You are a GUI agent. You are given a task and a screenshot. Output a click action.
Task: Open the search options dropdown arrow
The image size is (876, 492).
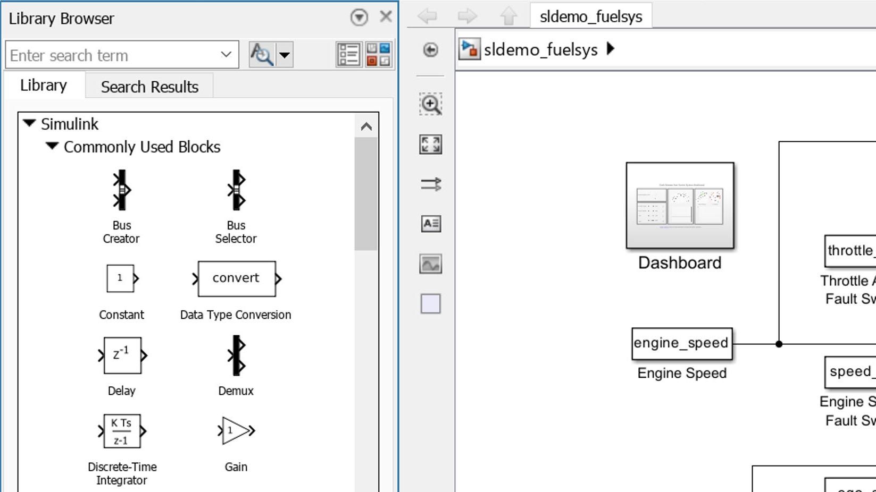[x=285, y=55]
